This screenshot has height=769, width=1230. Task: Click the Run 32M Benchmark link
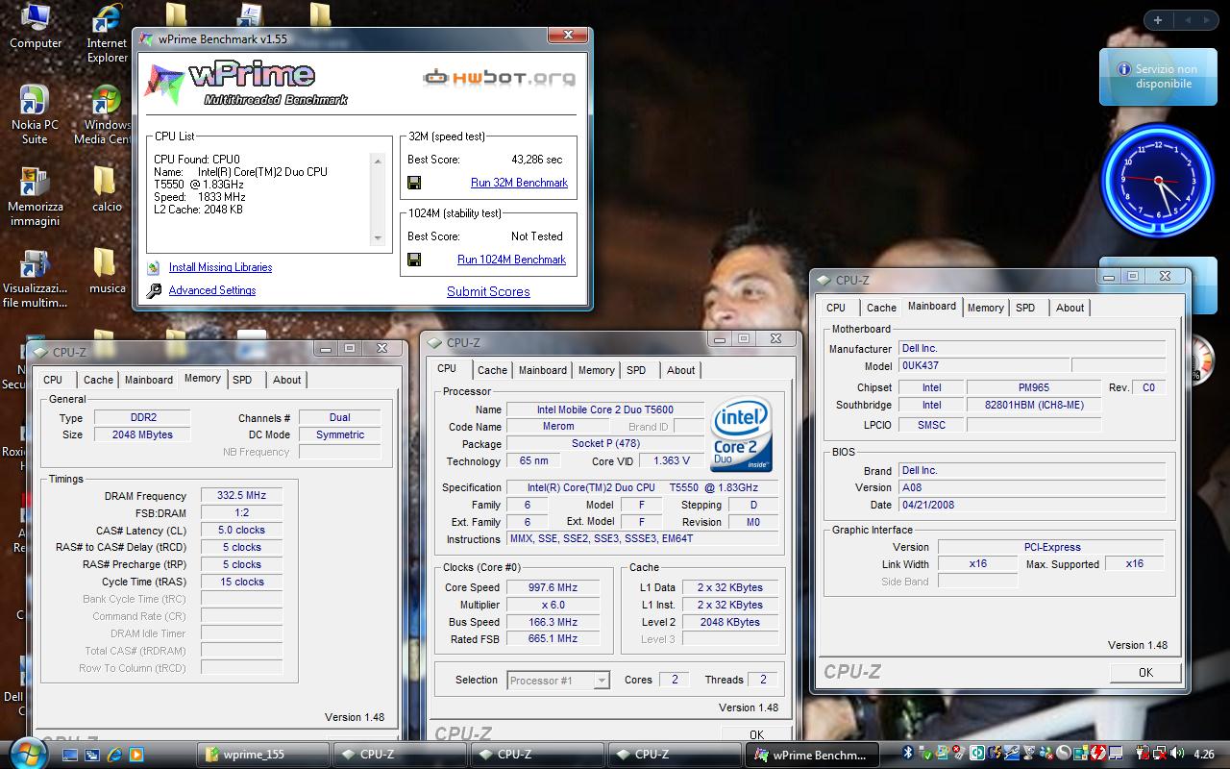point(519,183)
